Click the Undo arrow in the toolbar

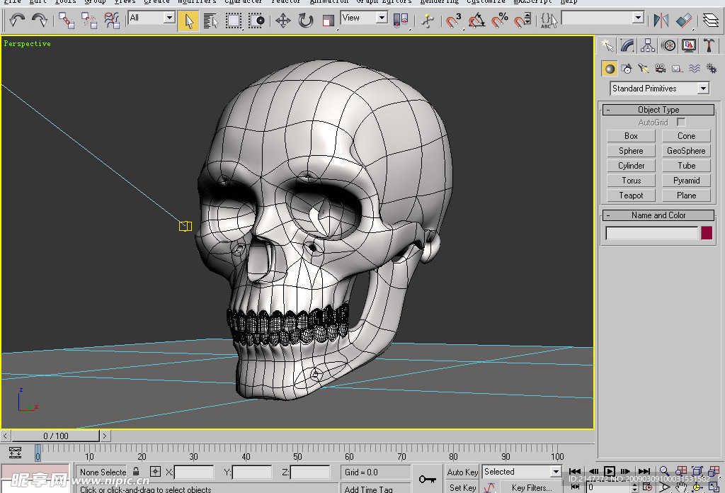pos(17,21)
